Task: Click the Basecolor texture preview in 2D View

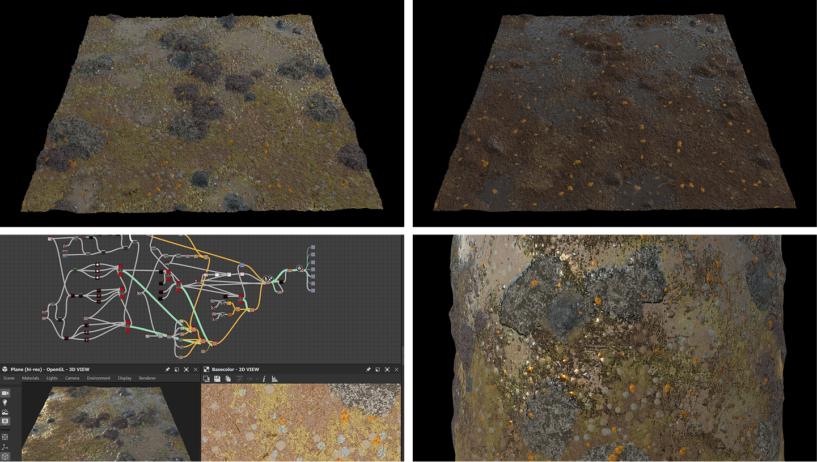Action: tap(301, 422)
